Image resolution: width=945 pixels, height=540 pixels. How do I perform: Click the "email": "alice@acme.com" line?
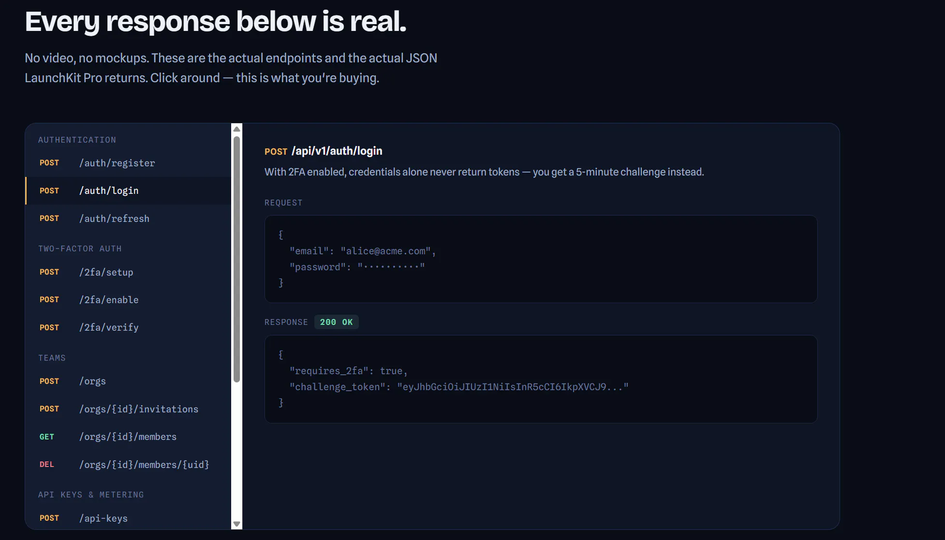(x=363, y=251)
